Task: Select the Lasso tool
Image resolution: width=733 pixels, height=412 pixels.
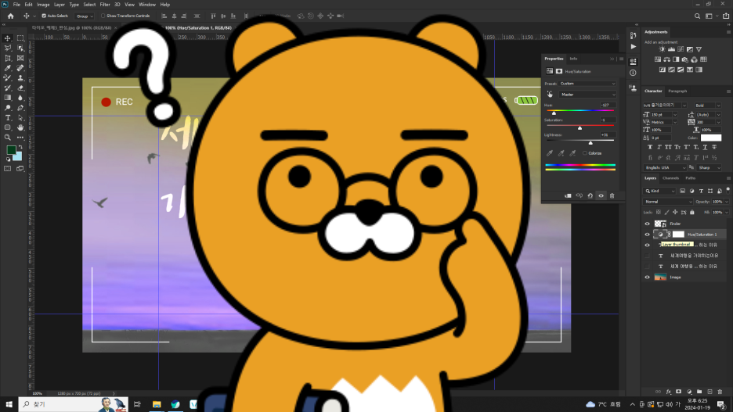Action: point(8,48)
